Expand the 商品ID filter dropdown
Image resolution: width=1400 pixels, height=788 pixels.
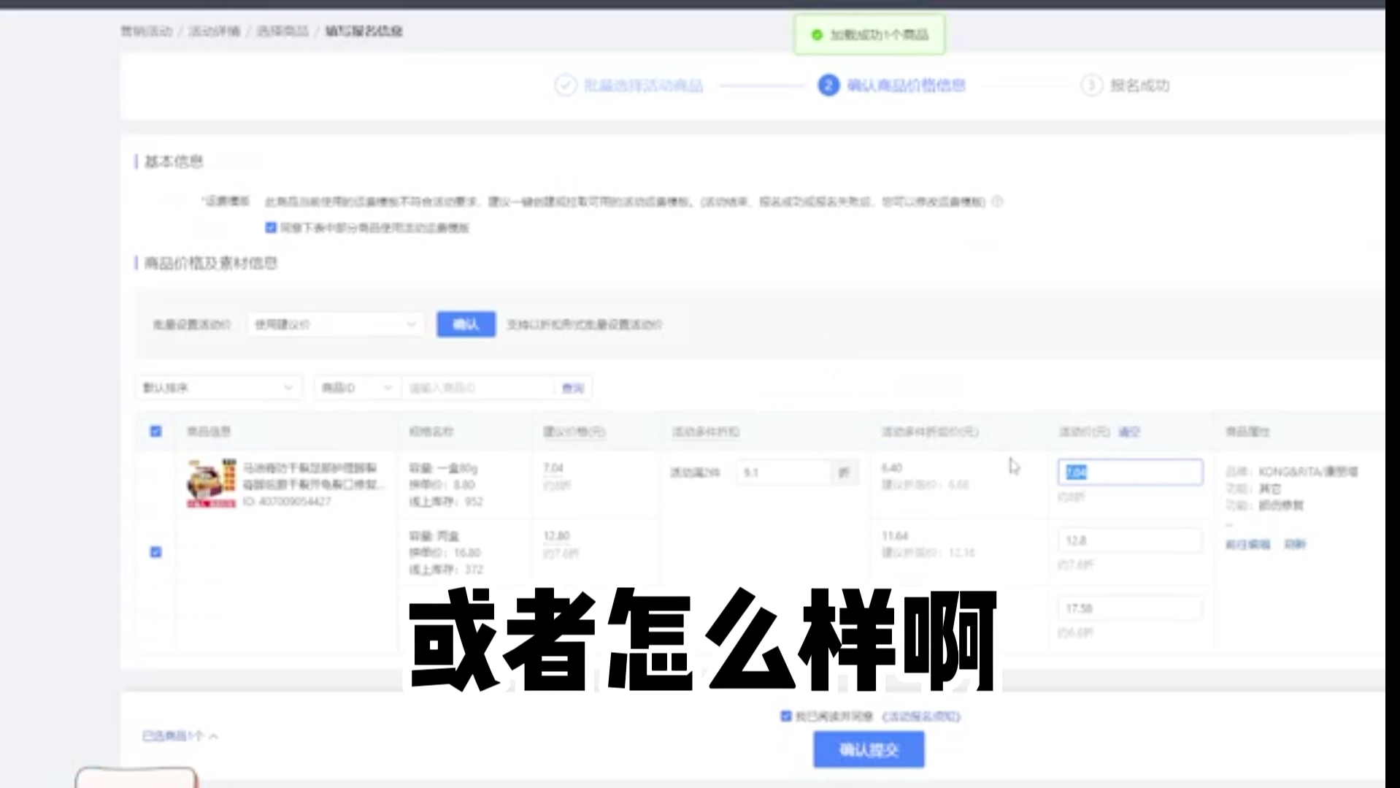click(x=355, y=388)
